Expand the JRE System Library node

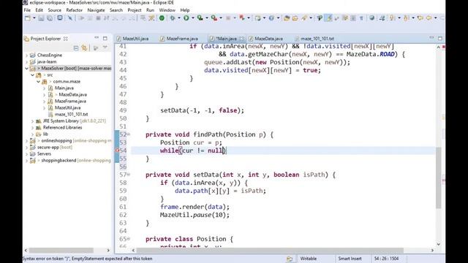32,121
